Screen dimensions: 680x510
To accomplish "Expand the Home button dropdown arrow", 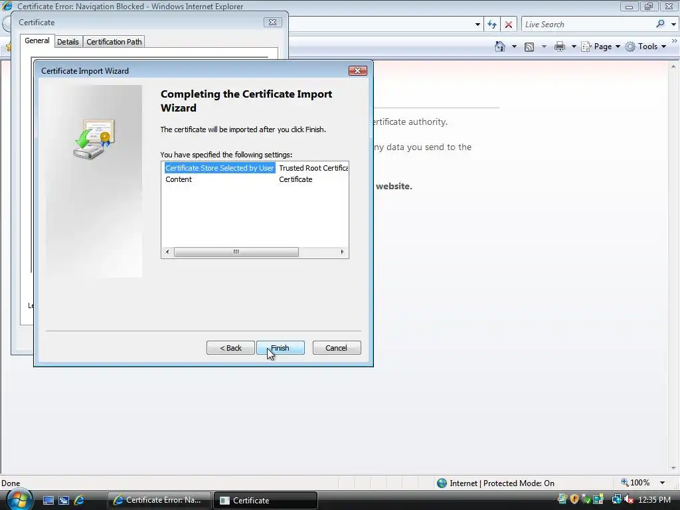I will [515, 46].
